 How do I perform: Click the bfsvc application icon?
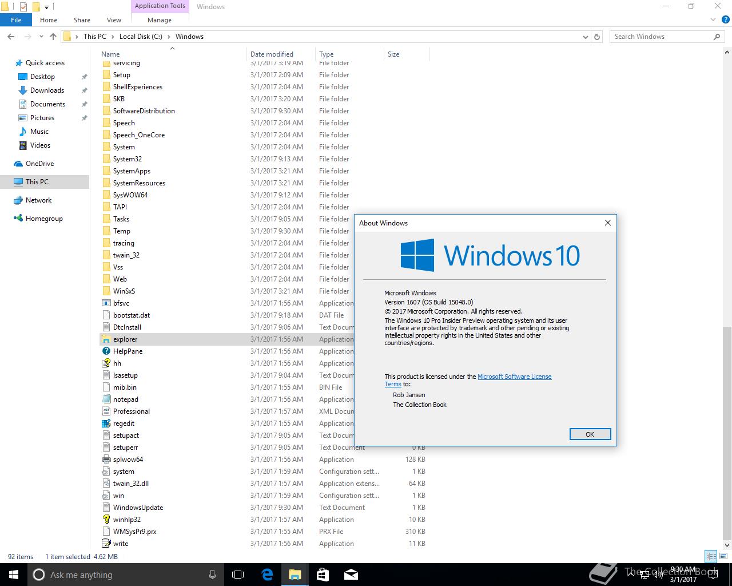(x=106, y=303)
